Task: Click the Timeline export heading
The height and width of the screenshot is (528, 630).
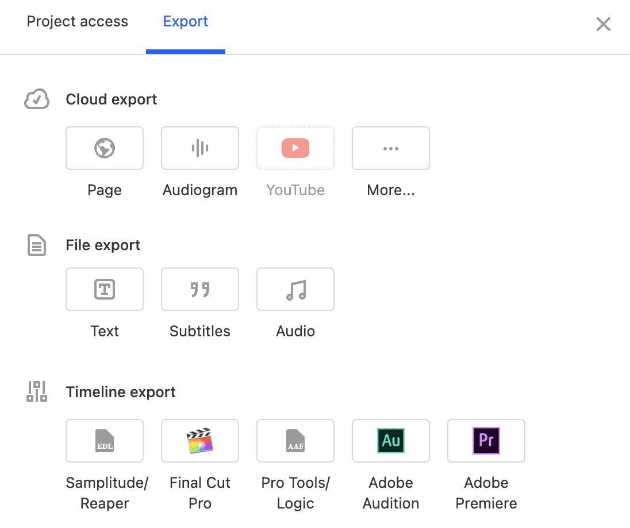Action: (121, 392)
